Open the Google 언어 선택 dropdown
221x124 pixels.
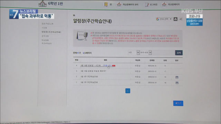164,19
